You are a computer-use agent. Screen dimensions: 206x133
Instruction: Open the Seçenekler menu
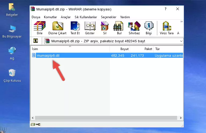[108, 17]
